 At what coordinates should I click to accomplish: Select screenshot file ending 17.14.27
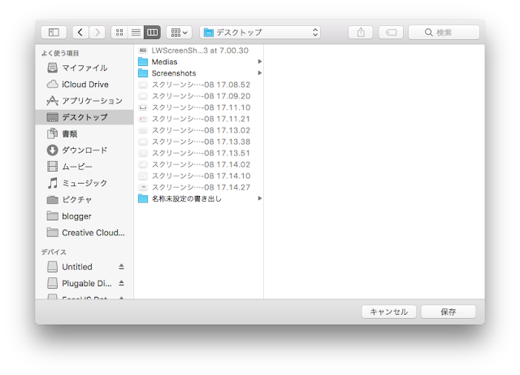199,187
